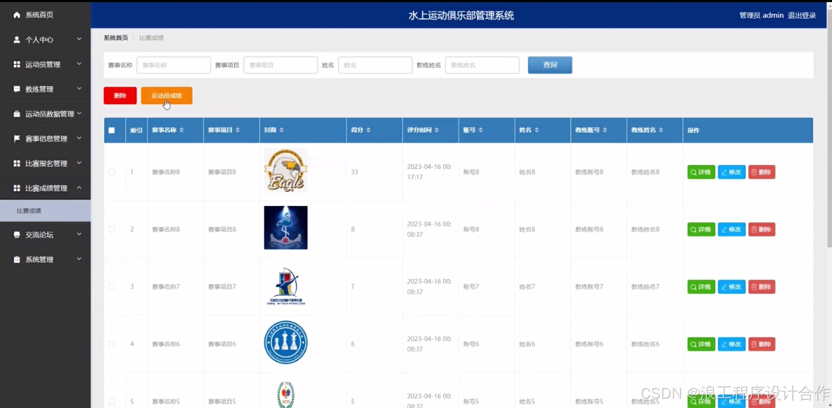The image size is (832, 408).
Task: Sort table by 教练姓名 column arrows
Action: (x=661, y=130)
